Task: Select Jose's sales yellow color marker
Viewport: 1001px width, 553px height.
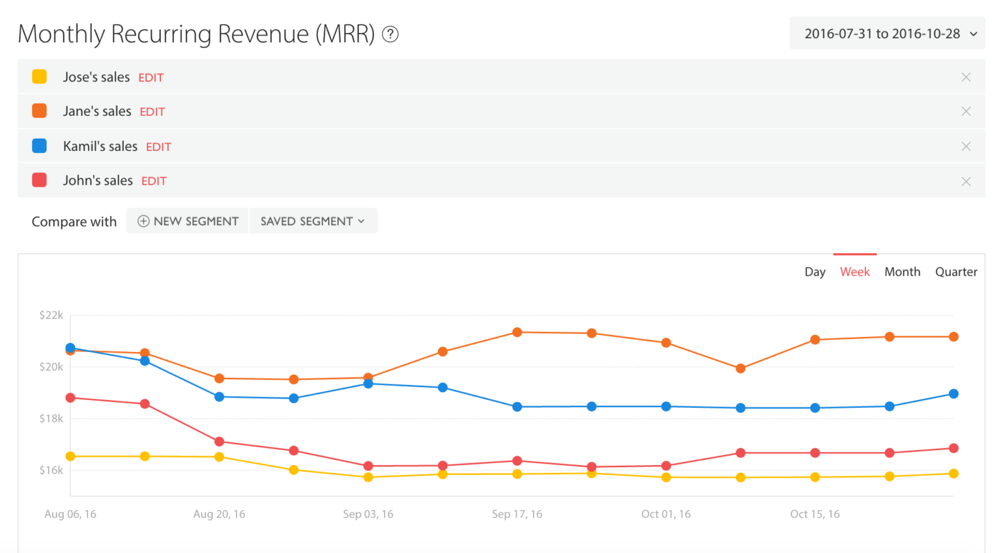Action: point(39,76)
